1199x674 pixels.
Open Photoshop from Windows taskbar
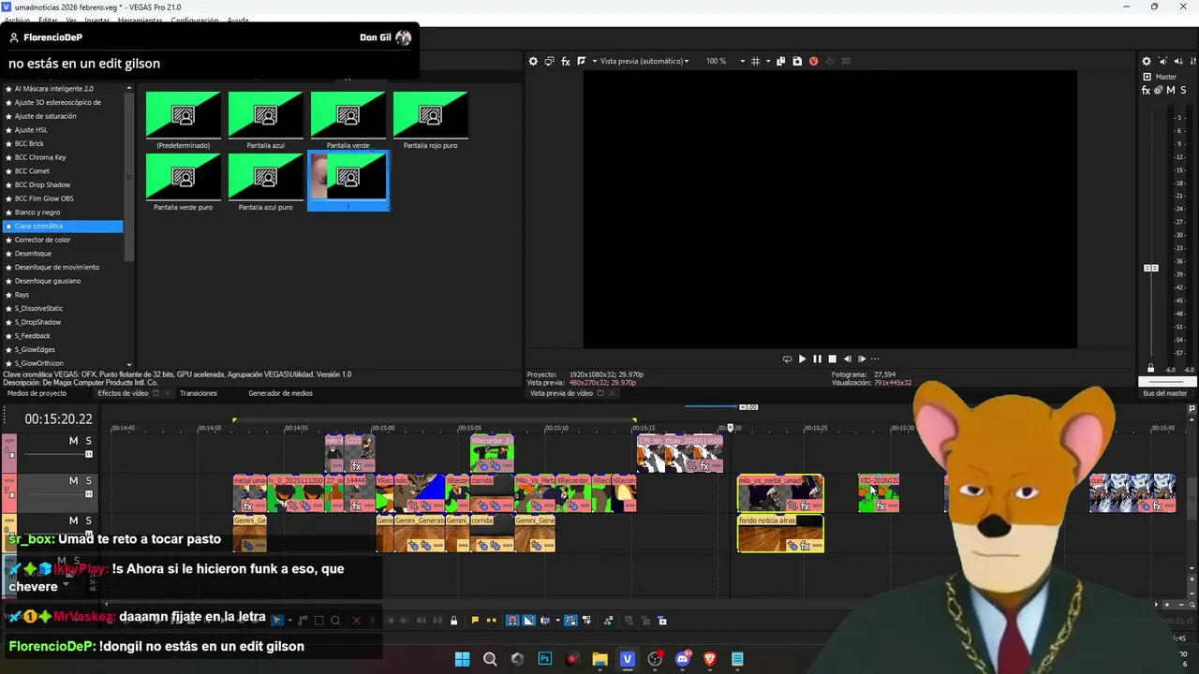pyautogui.click(x=545, y=659)
